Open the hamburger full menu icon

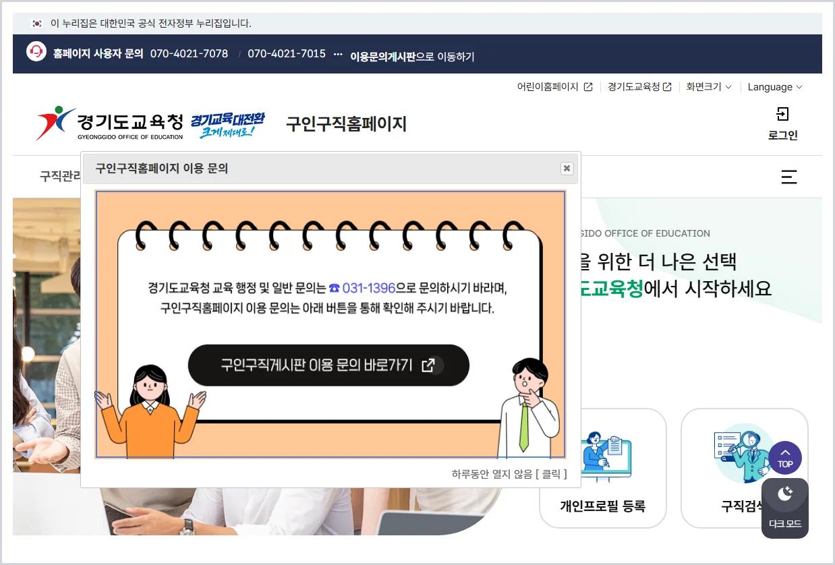pos(789,177)
